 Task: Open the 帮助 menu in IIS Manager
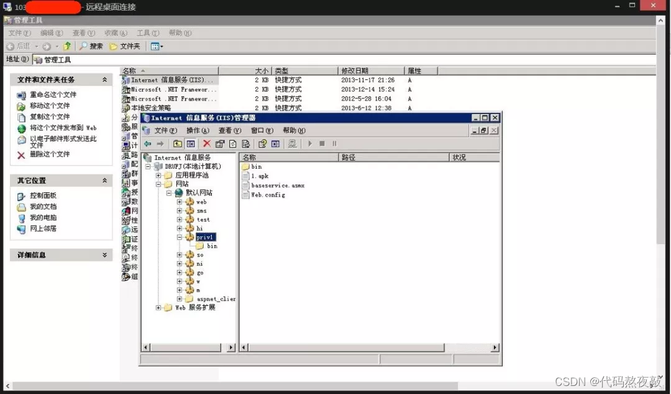(x=294, y=131)
